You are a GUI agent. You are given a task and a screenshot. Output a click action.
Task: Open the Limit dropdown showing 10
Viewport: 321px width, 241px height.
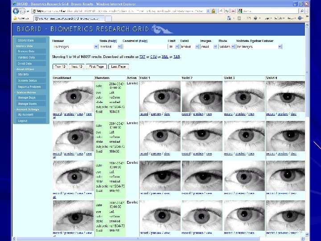click(173, 47)
